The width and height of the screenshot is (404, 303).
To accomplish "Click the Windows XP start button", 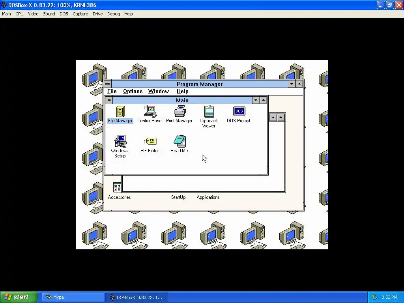I will click(19, 297).
